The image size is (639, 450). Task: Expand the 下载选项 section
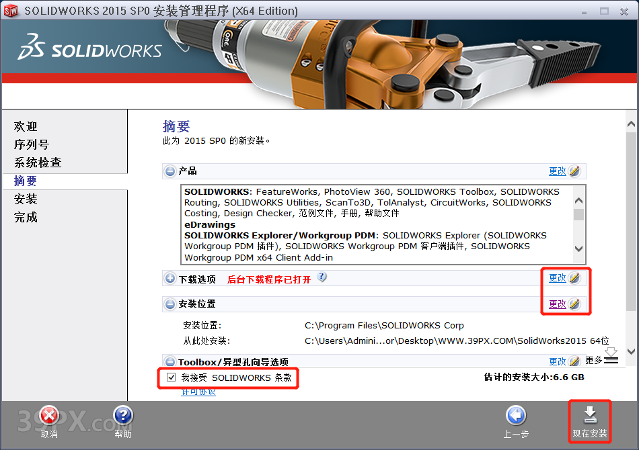pyautogui.click(x=170, y=277)
